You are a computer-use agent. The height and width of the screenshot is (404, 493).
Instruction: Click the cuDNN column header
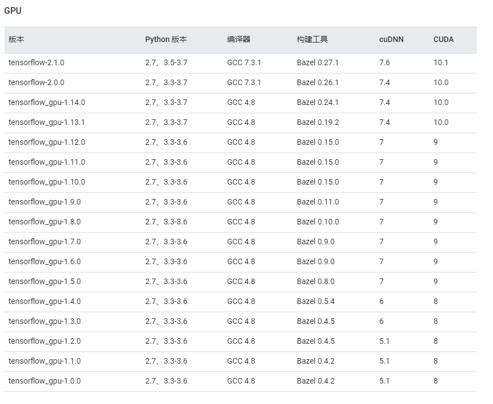pyautogui.click(x=391, y=39)
